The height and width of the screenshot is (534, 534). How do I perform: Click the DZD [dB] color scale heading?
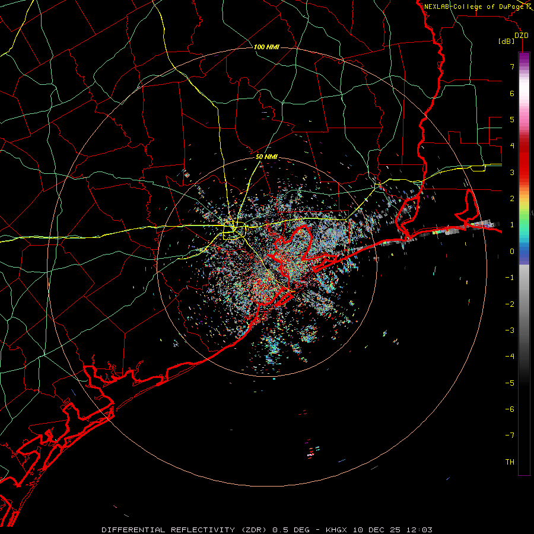(x=513, y=38)
